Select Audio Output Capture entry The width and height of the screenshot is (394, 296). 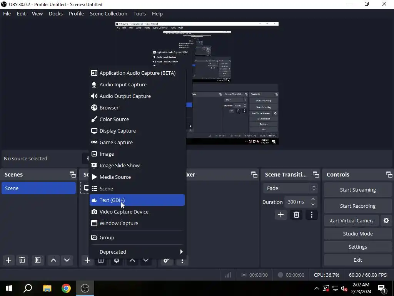tap(137, 96)
